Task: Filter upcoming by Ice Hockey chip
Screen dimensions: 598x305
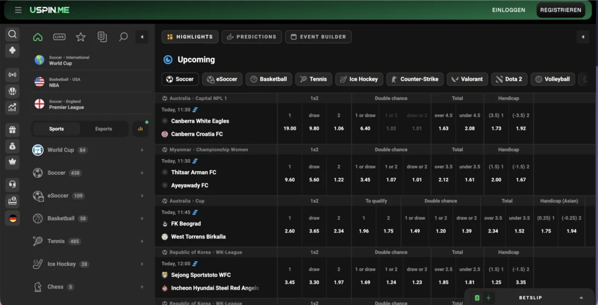Action: pos(359,79)
